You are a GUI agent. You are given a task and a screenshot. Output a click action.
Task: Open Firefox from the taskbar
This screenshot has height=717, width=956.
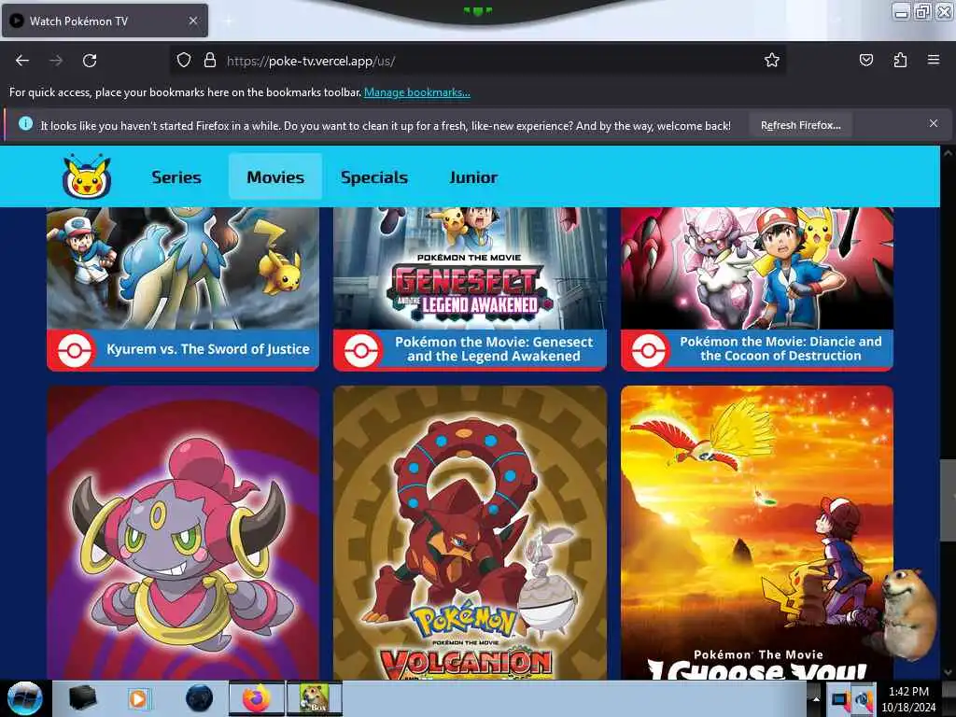pos(257,698)
